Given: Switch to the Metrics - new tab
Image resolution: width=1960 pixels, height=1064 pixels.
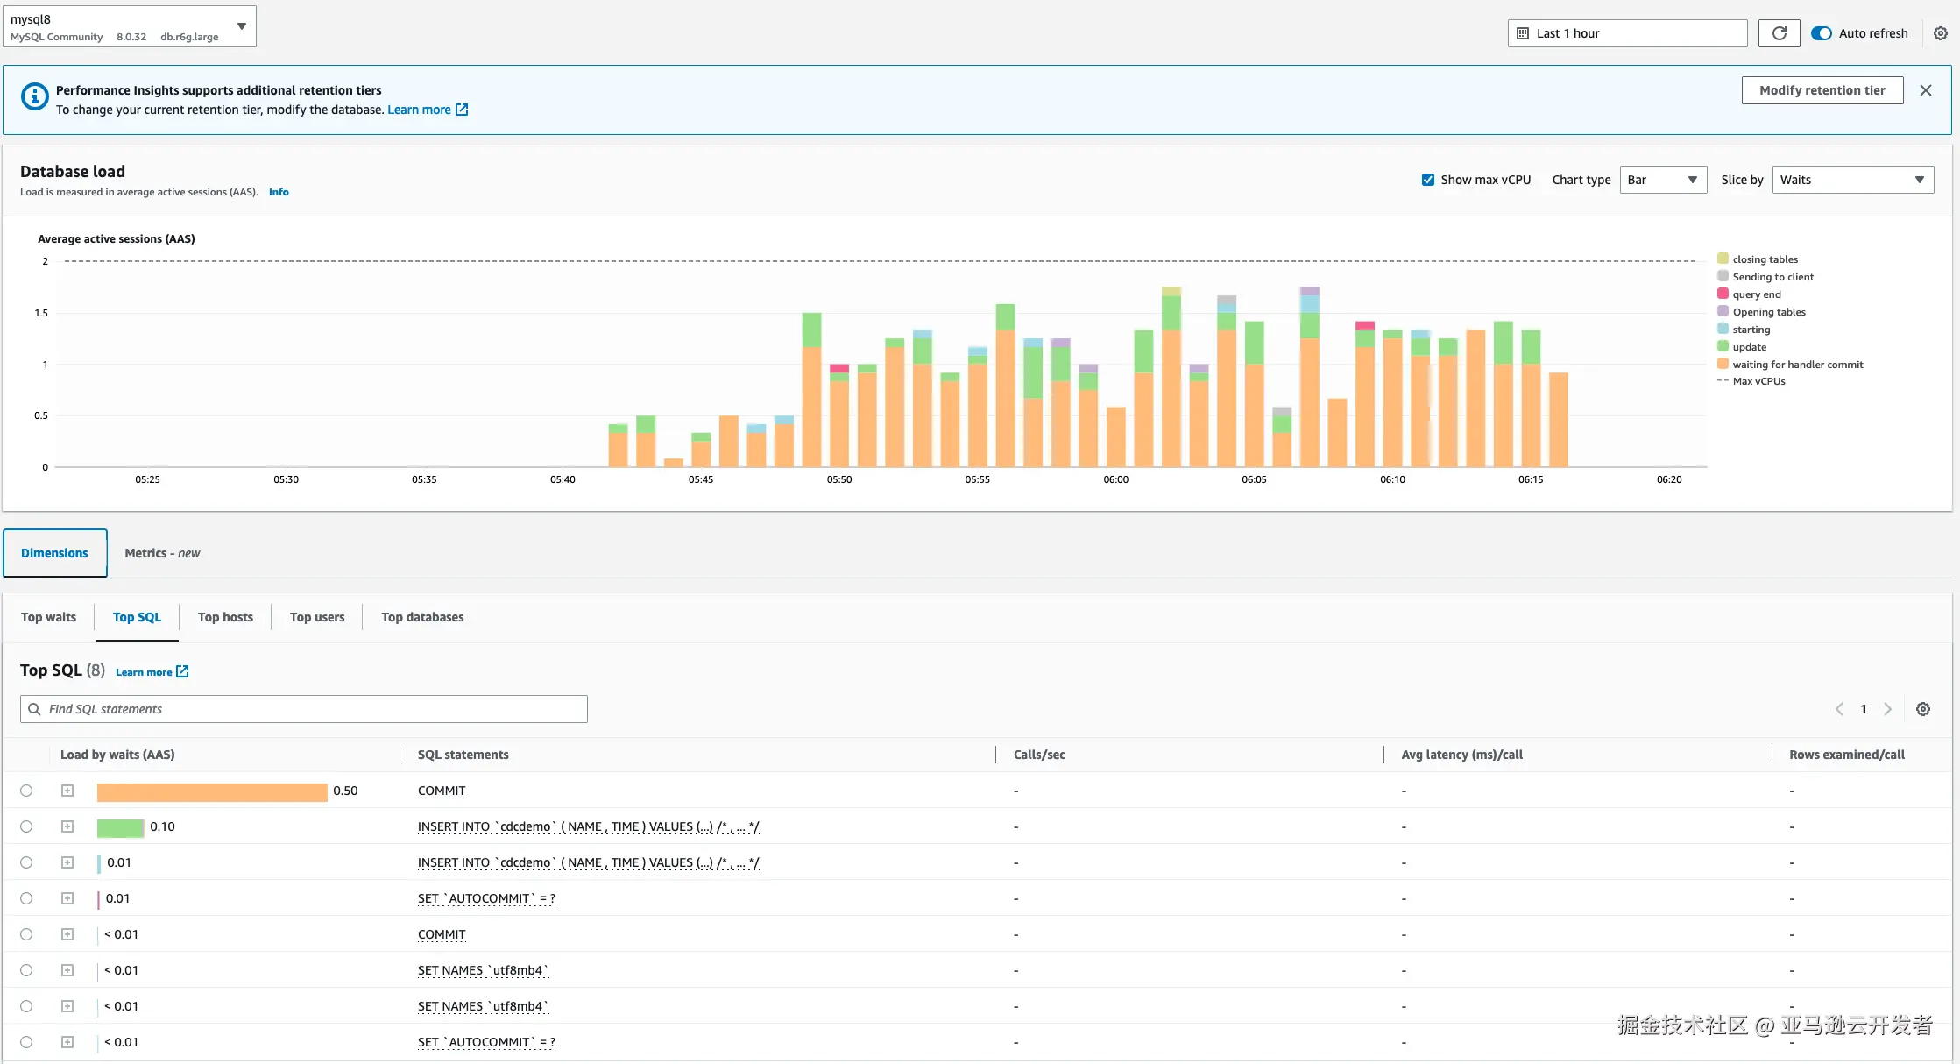Looking at the screenshot, I should [x=162, y=553].
